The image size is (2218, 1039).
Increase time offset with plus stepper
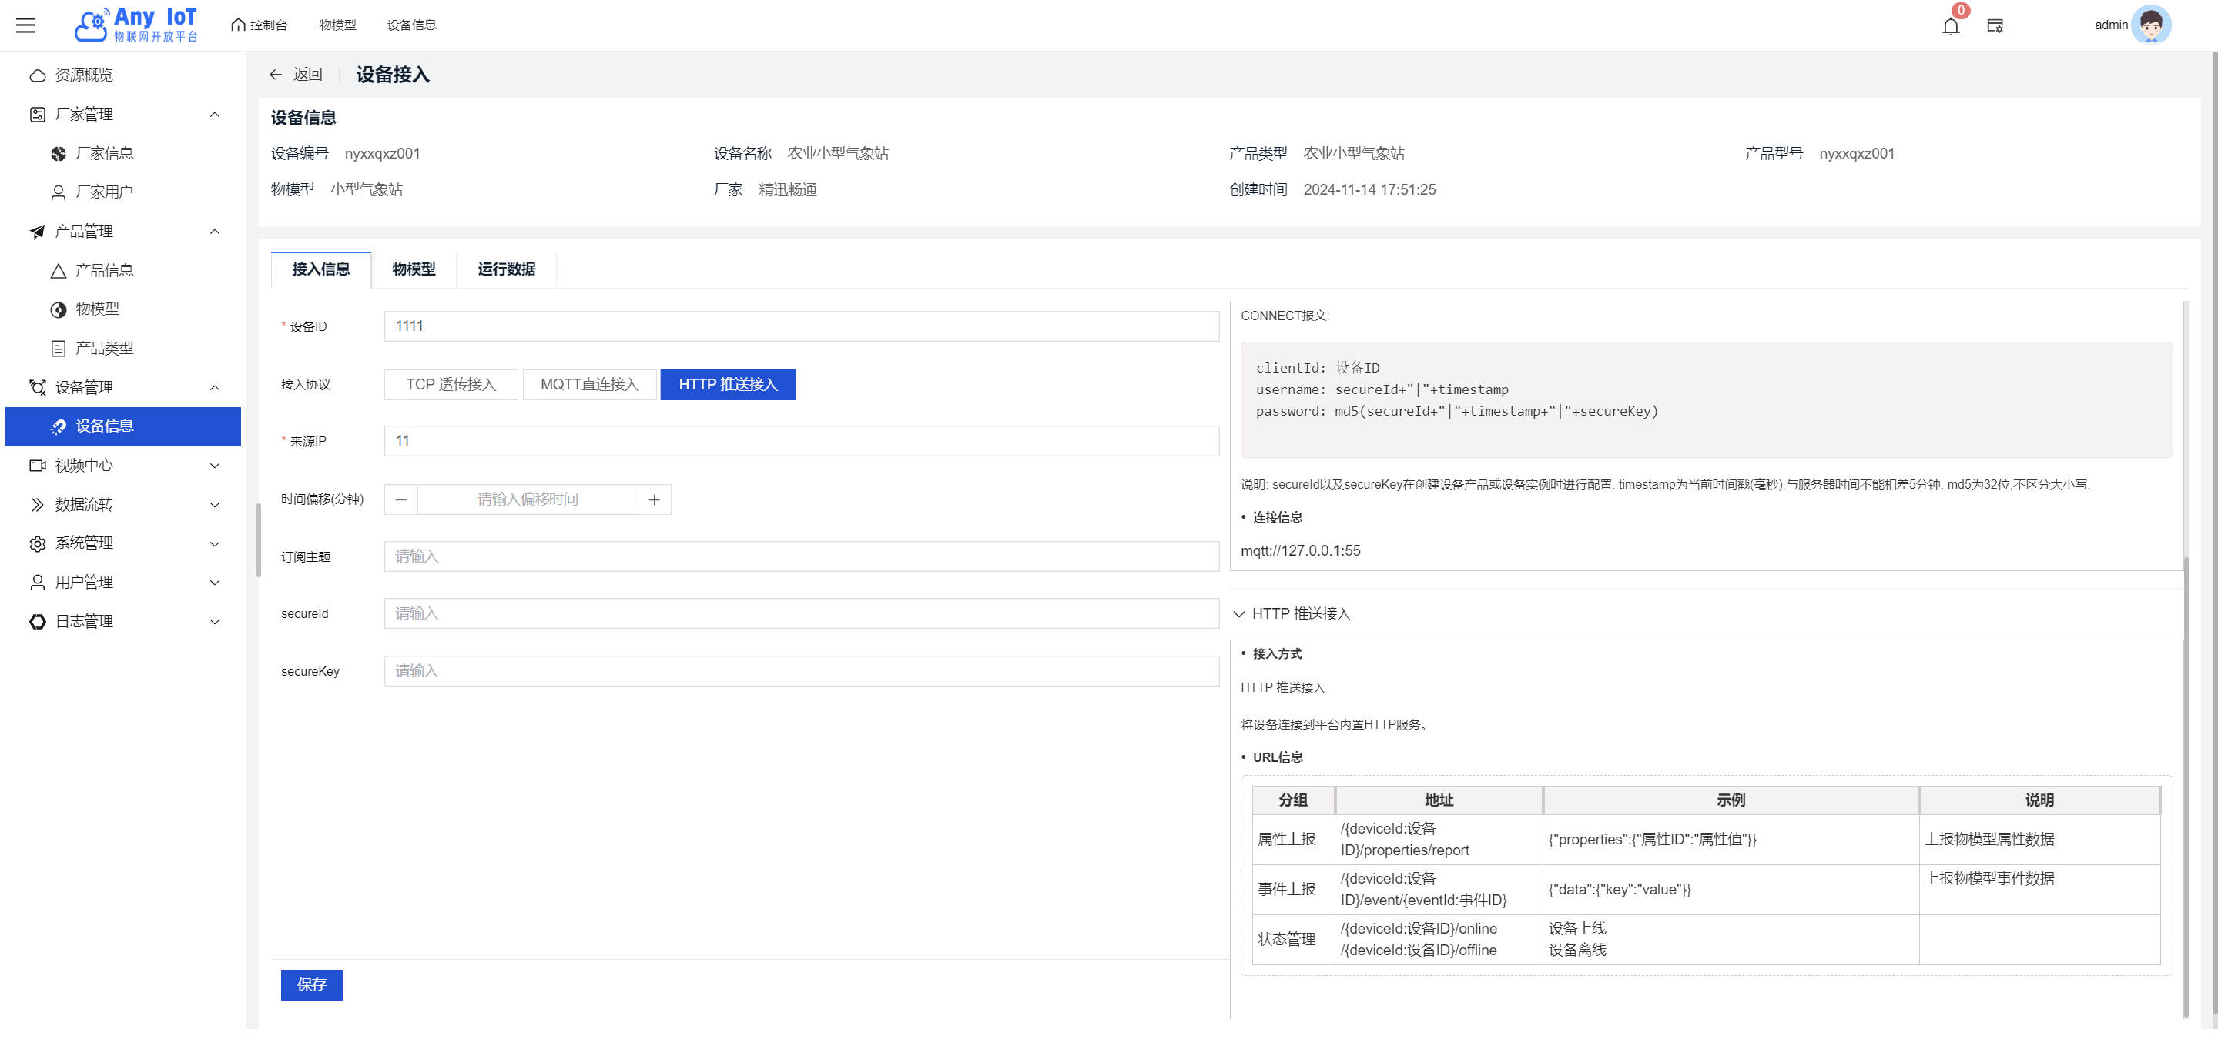click(654, 499)
